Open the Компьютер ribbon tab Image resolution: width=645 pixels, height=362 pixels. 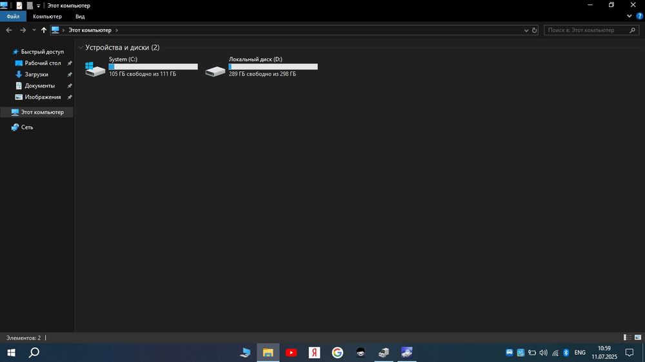[x=47, y=17]
